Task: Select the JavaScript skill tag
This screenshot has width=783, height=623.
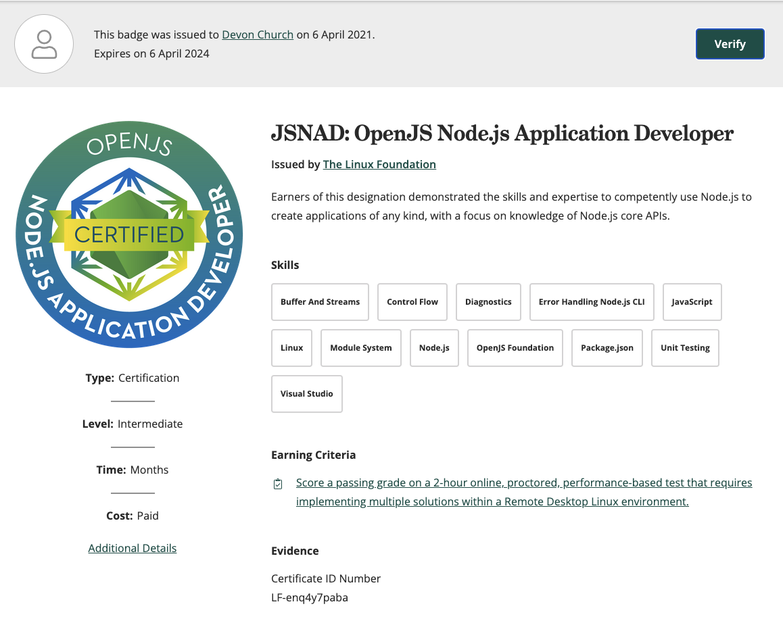Action: pos(692,302)
